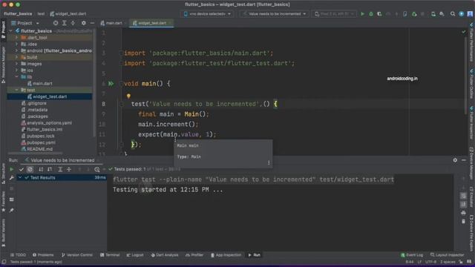The width and height of the screenshot is (475, 267).
Task: Open the Version Control tab
Action: 77,255
